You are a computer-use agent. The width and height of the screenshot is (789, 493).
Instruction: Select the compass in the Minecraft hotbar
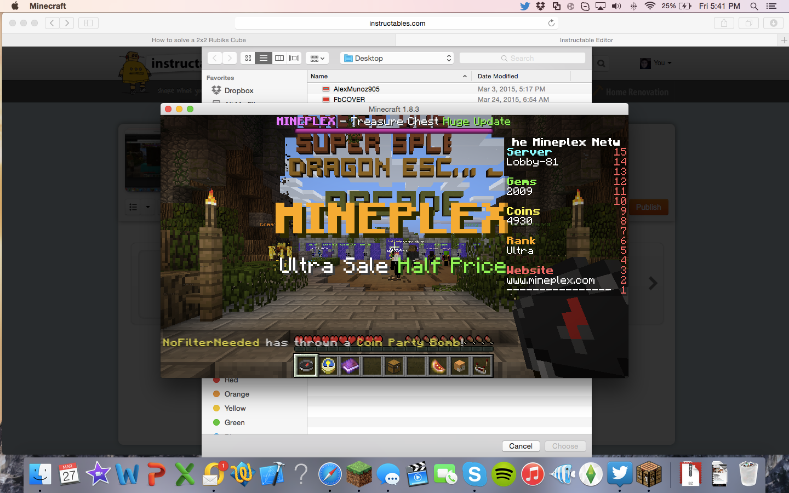[x=306, y=366]
